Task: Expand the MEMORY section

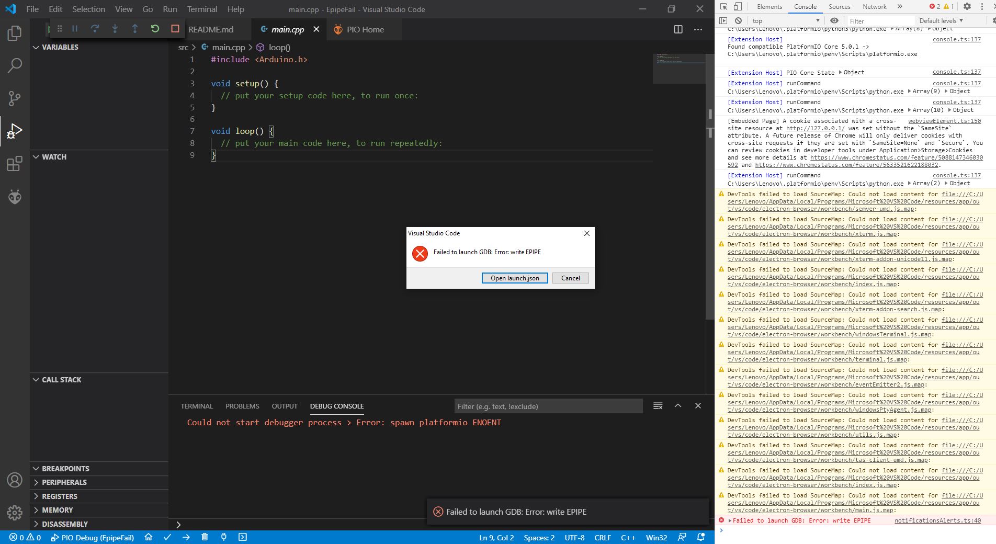Action: 99,510
